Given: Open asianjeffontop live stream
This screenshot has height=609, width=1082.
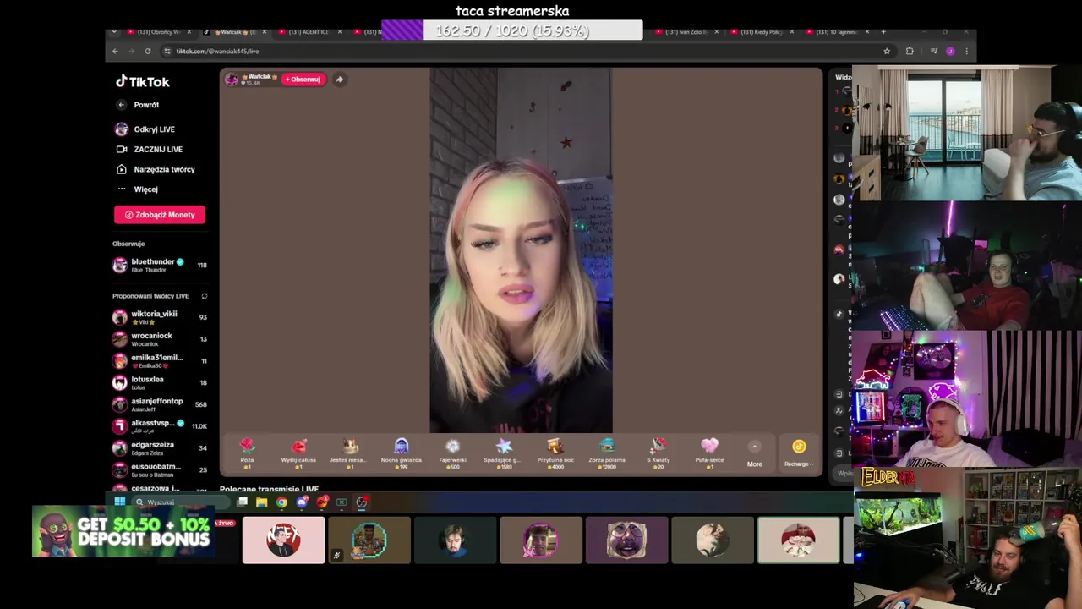Looking at the screenshot, I should tap(160, 404).
